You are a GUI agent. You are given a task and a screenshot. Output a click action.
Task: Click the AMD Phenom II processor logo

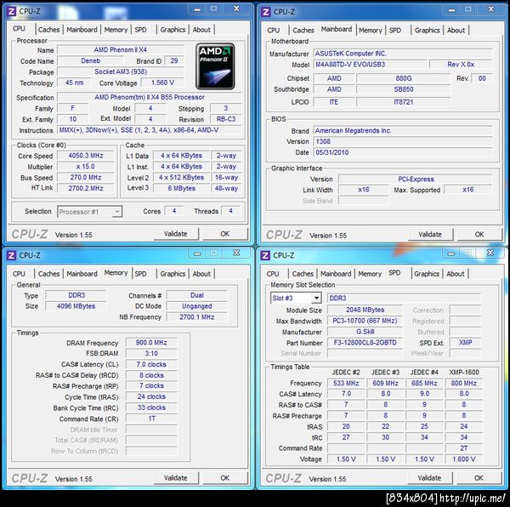point(215,66)
